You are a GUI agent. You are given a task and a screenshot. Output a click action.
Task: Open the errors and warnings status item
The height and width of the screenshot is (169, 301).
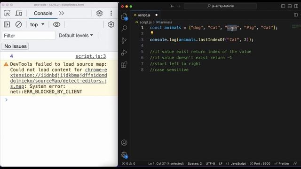[x=128, y=163]
